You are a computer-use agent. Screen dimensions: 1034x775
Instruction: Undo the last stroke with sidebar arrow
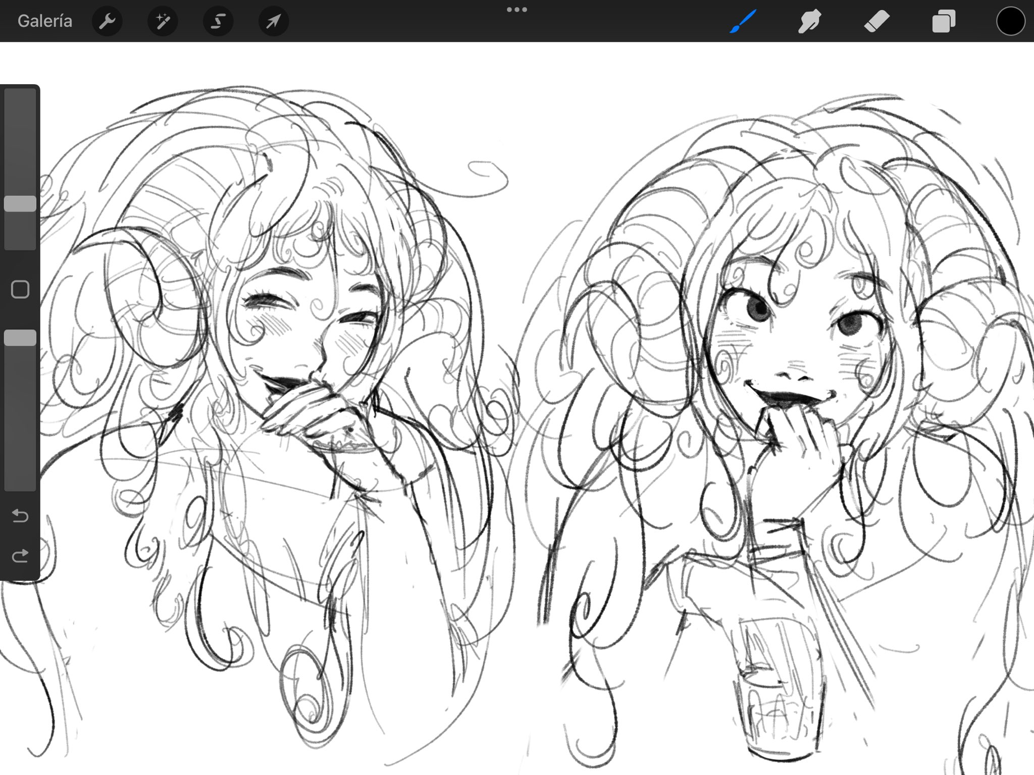point(20,516)
